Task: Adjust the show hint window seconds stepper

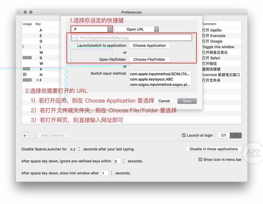Action: (111, 173)
